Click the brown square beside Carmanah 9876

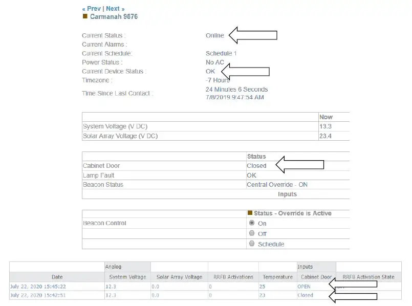(x=85, y=16)
